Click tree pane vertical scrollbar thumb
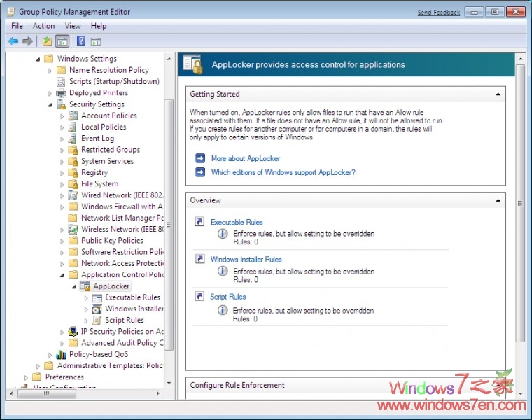 tap(169, 225)
